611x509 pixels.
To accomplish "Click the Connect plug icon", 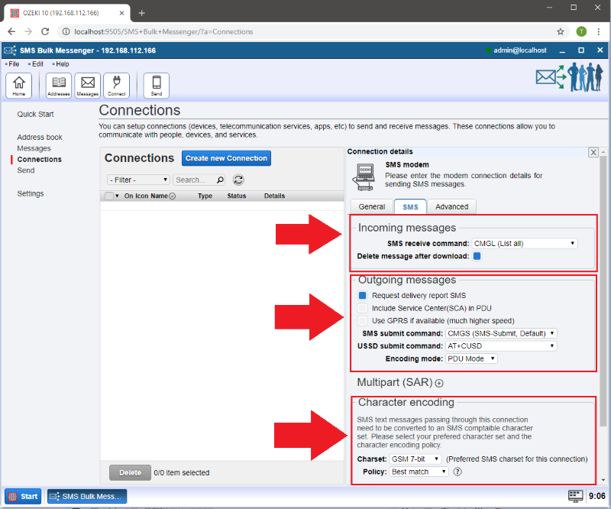I will click(x=117, y=85).
